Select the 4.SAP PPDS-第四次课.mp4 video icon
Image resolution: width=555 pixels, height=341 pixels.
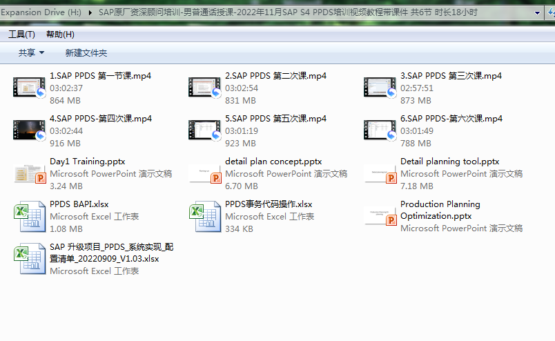[29, 130]
